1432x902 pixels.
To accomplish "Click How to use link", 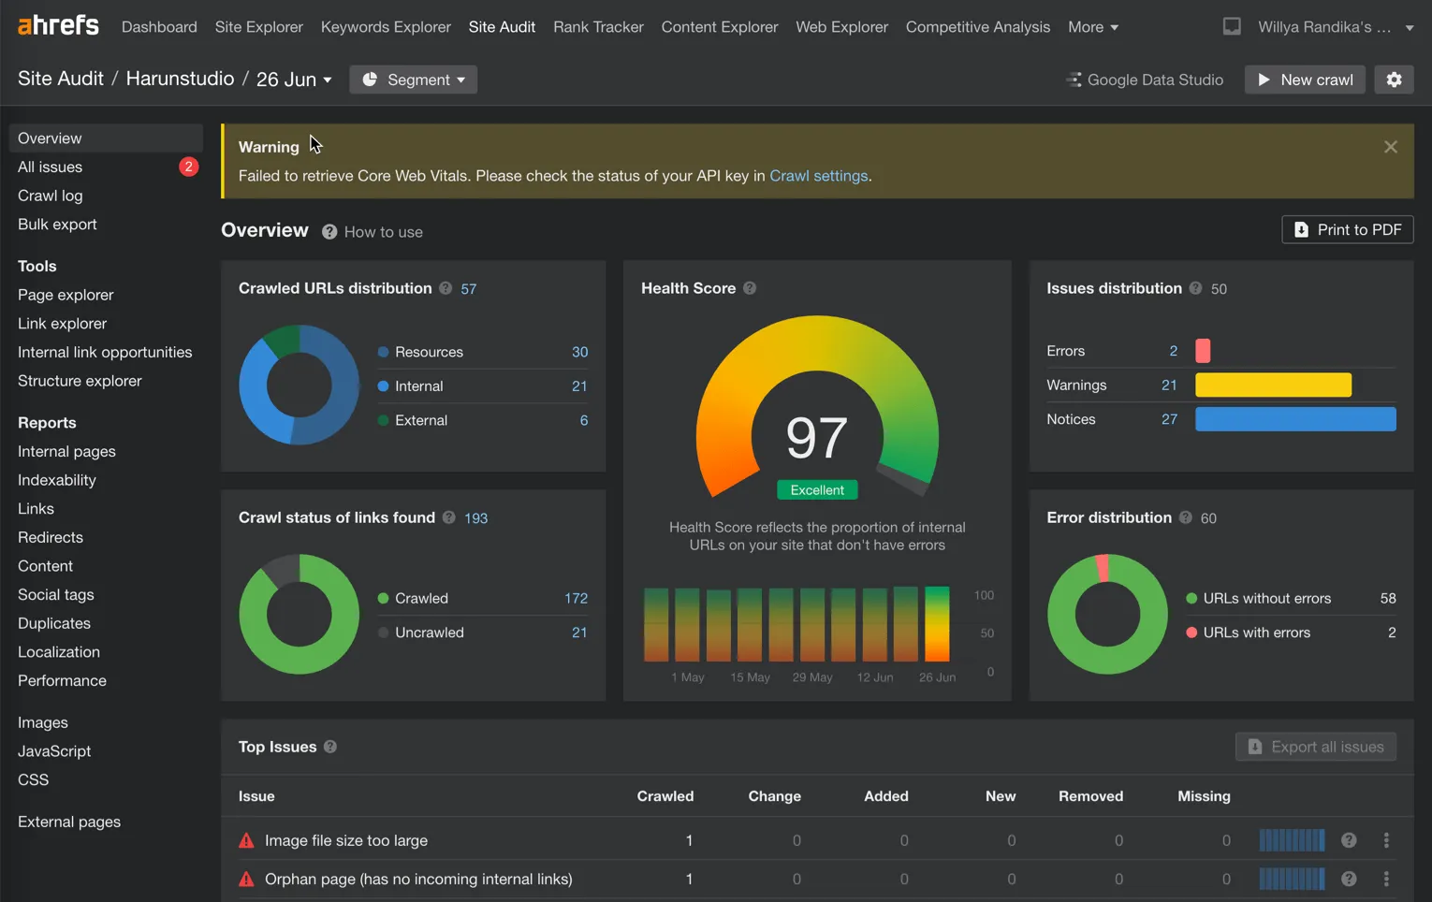I will tap(383, 232).
